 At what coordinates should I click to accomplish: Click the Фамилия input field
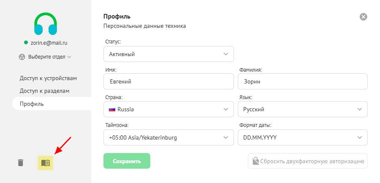[303, 82]
